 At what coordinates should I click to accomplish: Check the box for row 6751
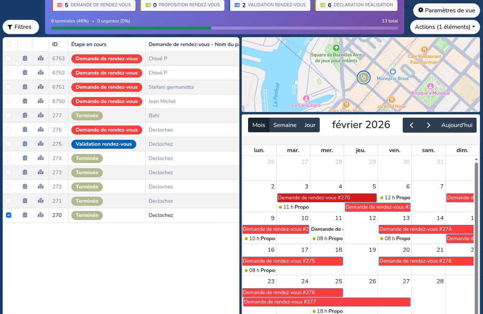click(9, 87)
